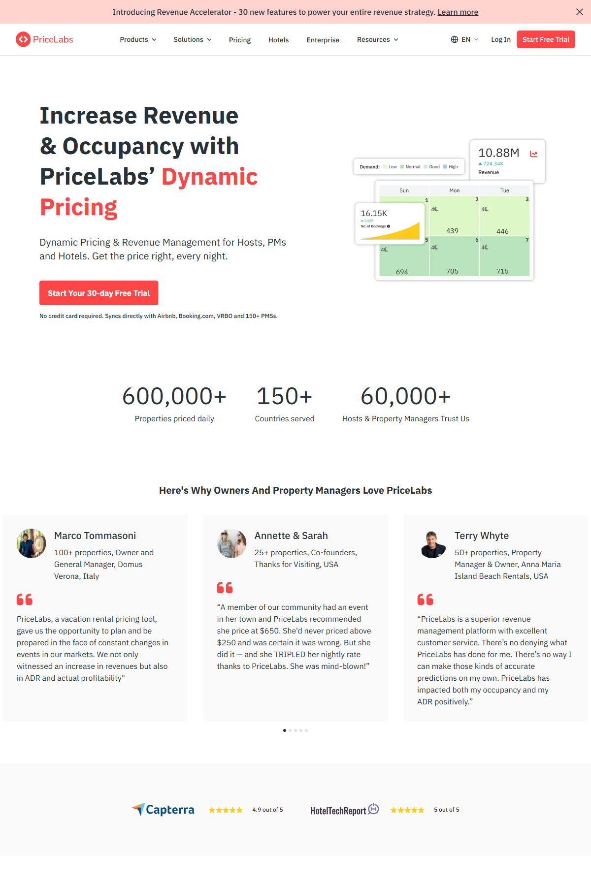Expand the Products menu
Image resolution: width=591 pixels, height=886 pixels.
138,39
